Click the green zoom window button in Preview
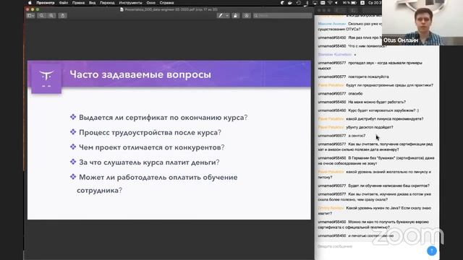 pyautogui.click(x=37, y=9)
